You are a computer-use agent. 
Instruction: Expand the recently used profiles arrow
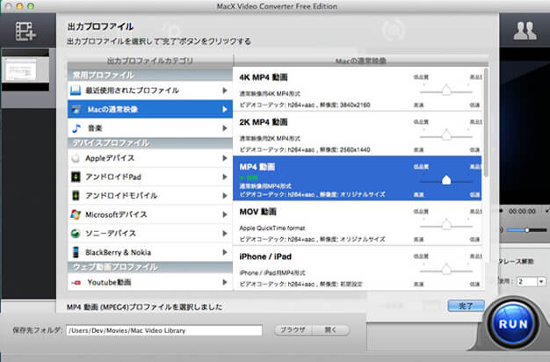225,90
